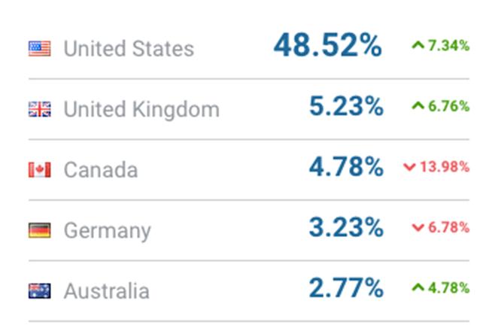The height and width of the screenshot is (325, 489).
Task: Click the United Kingdom flag icon
Action: (x=39, y=110)
